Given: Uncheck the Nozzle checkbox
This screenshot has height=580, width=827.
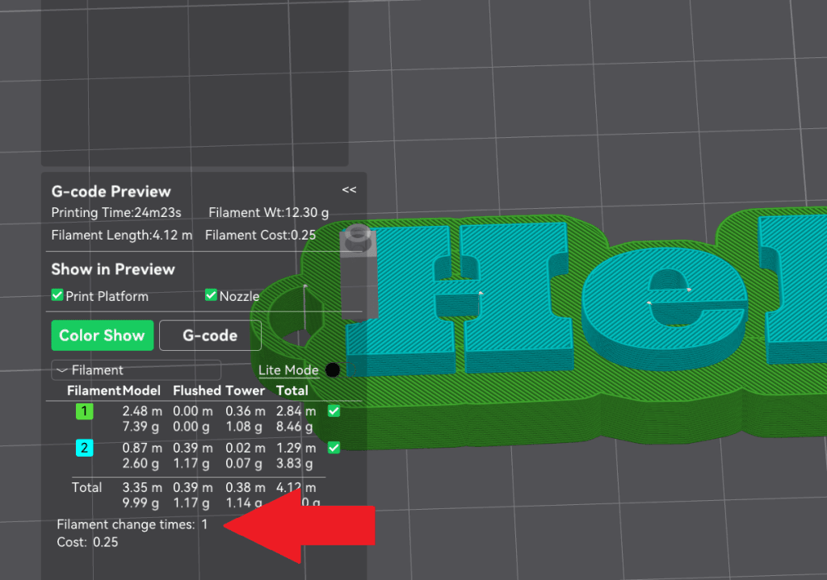Looking at the screenshot, I should click(x=212, y=296).
